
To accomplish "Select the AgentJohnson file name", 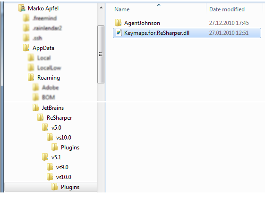I will tap(142, 23).
